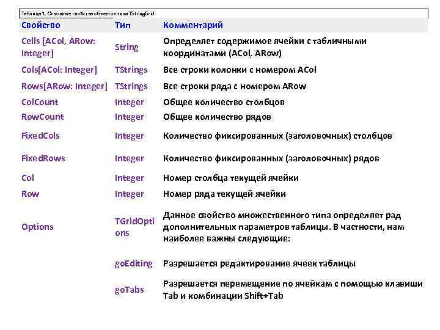The image size is (440, 330).
Task: Click comment starting 'Данное свойство множественного типа'
Action: pos(284,227)
